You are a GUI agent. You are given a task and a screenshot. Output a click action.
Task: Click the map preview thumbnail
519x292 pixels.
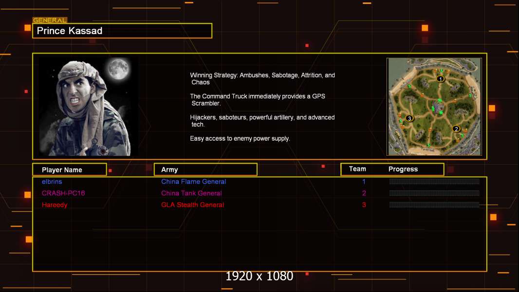coord(434,107)
